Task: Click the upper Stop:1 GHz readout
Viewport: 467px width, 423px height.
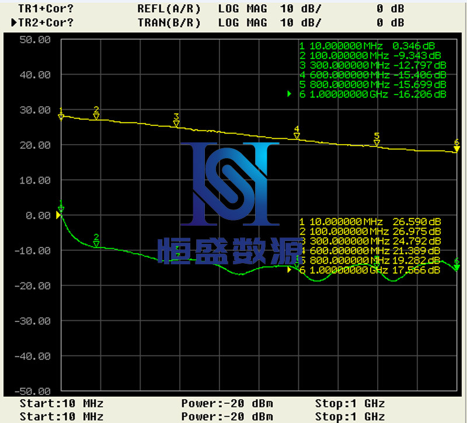Action: (x=350, y=404)
